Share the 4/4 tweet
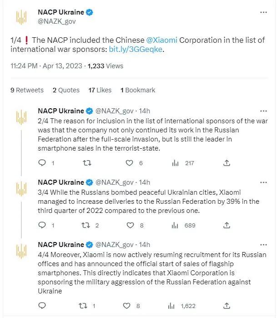This screenshot has height=318, width=277. (x=227, y=306)
